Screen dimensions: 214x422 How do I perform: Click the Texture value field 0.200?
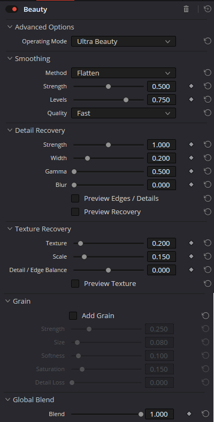tap(162, 243)
